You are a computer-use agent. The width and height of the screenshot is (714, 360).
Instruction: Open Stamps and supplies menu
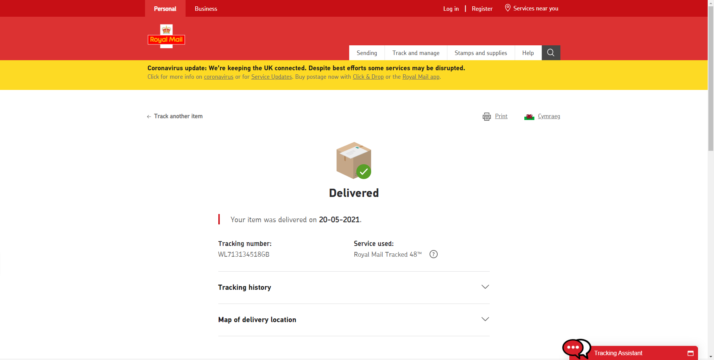point(480,53)
